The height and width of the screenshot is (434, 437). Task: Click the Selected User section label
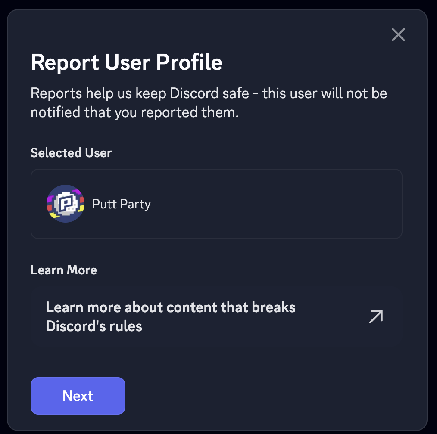point(71,153)
